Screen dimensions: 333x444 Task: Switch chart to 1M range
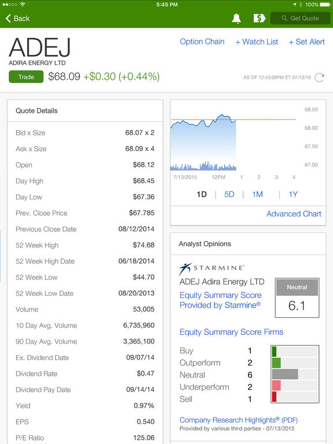(257, 194)
